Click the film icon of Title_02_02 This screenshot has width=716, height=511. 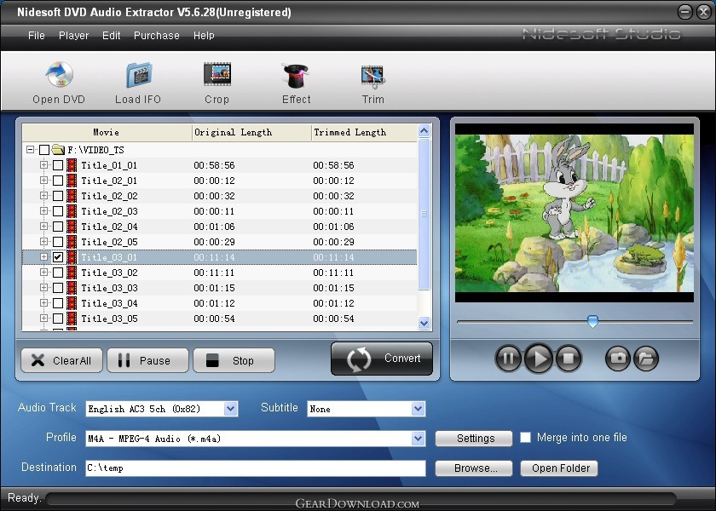coord(72,196)
